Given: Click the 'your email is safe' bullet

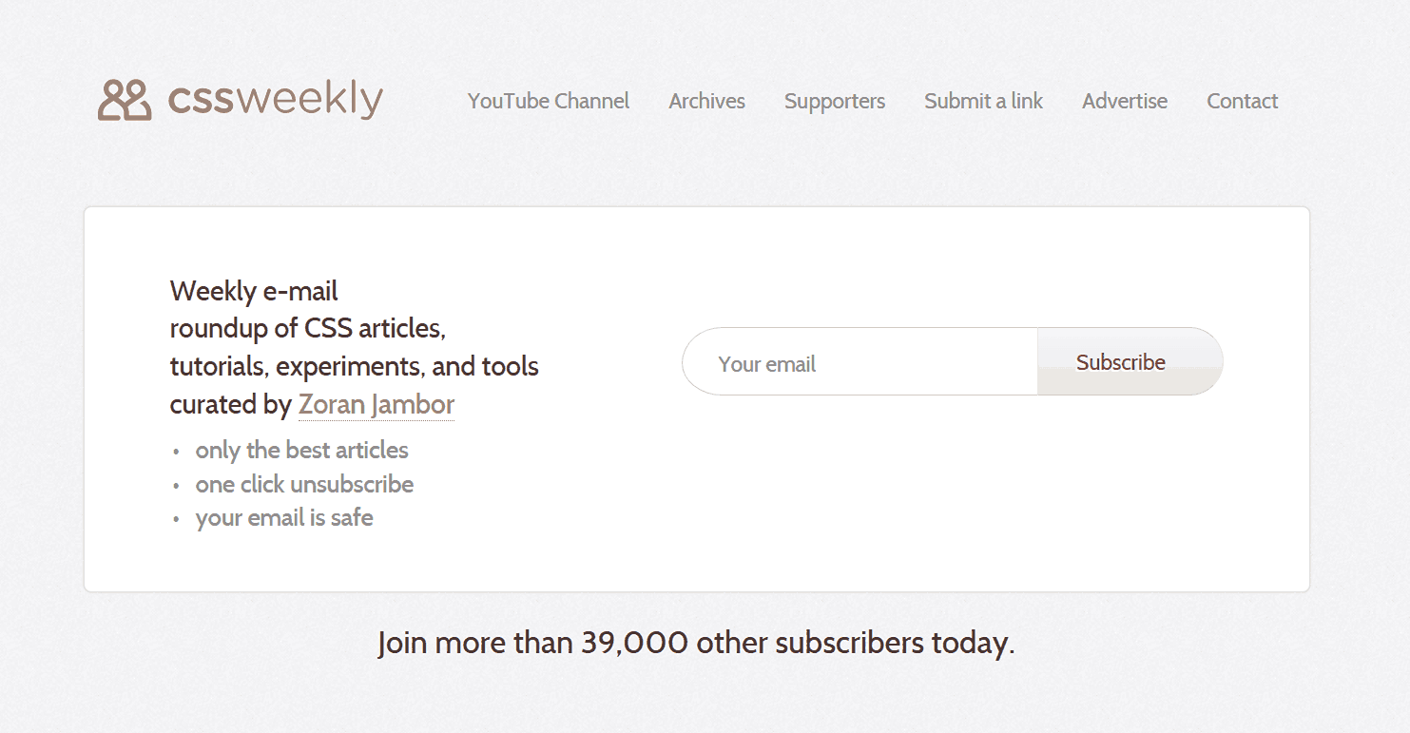Looking at the screenshot, I should point(284,518).
